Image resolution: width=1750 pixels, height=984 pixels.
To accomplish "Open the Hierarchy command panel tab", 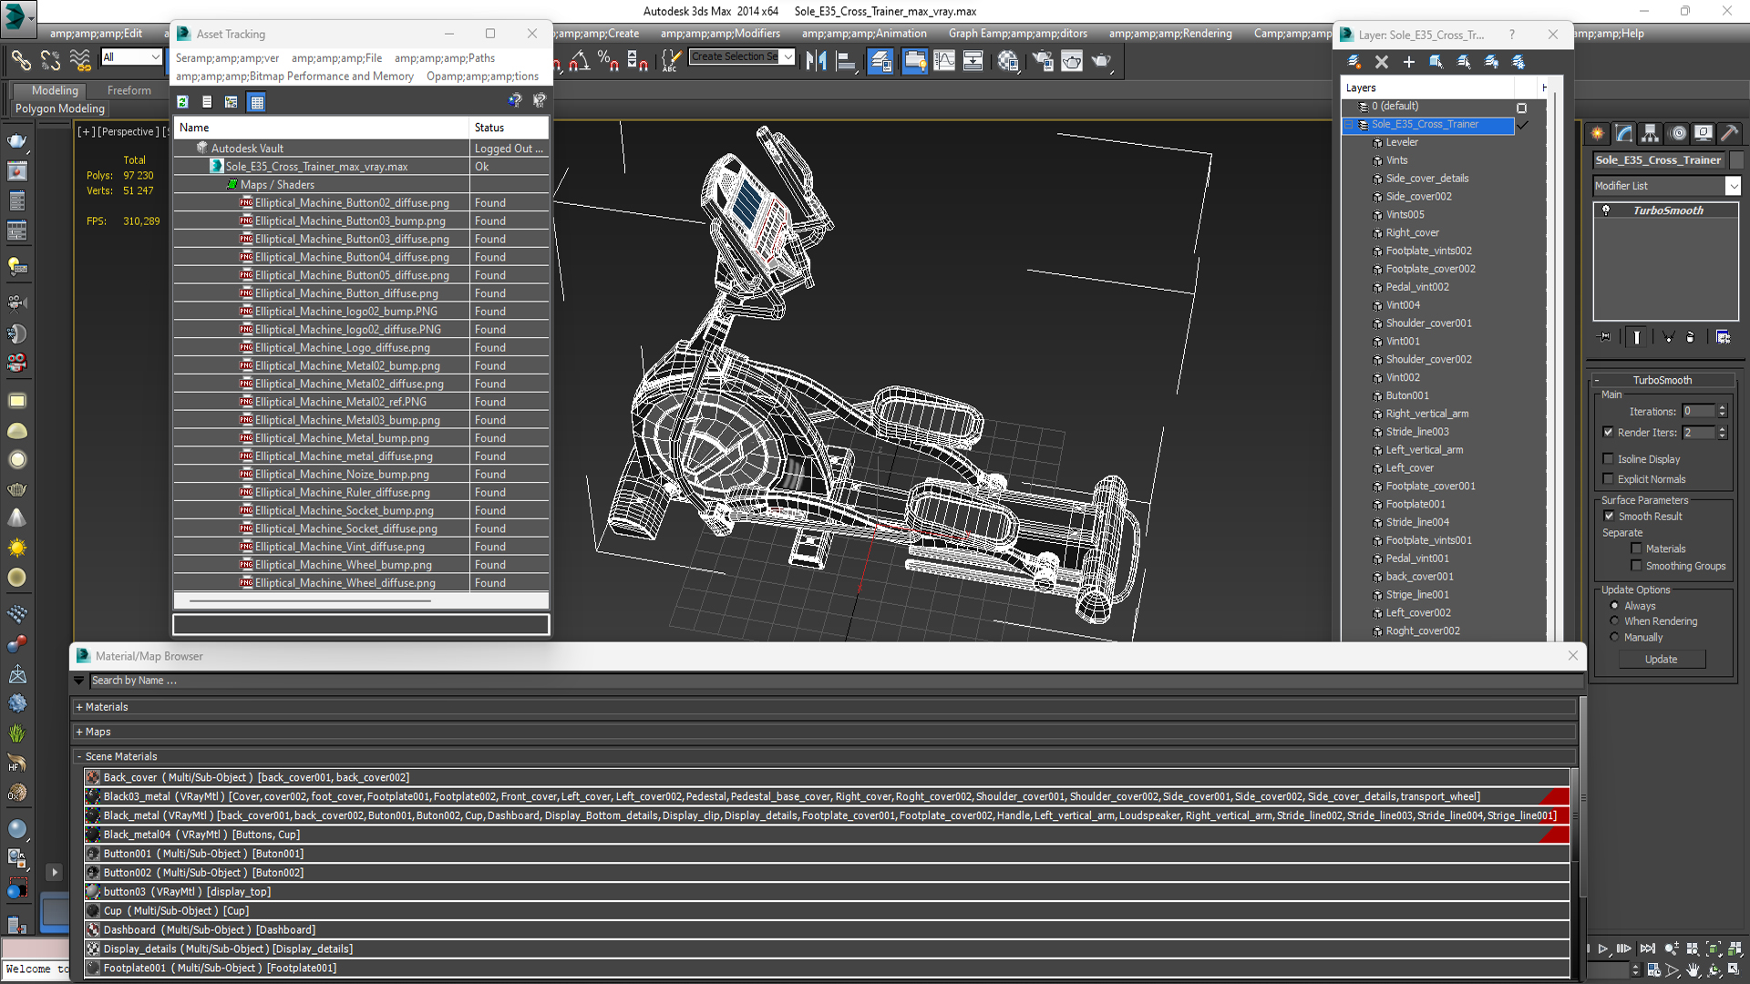I will (x=1651, y=133).
